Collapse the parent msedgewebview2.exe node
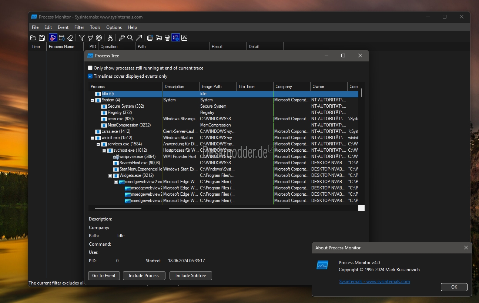This screenshot has width=479, height=303. [x=116, y=182]
